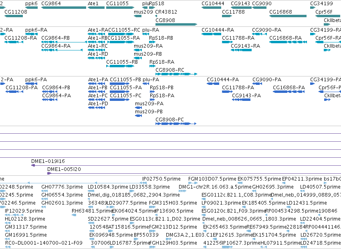Open the CG8908-RC transcript label
Screen dimensions: 341x249
click(x=170, y=70)
